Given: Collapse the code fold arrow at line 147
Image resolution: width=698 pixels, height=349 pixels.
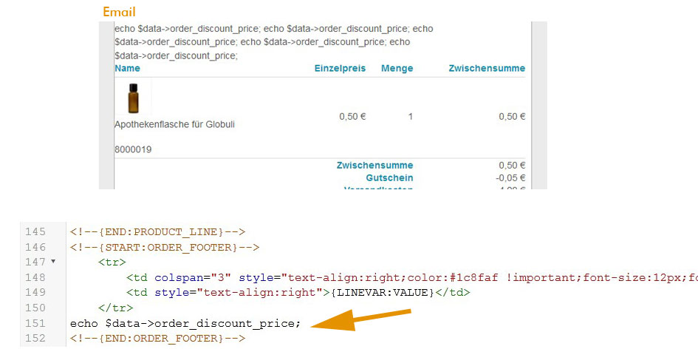Looking at the screenshot, I should [53, 262].
